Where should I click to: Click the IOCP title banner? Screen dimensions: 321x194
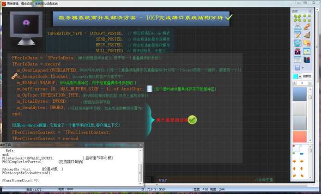[x=141, y=18]
